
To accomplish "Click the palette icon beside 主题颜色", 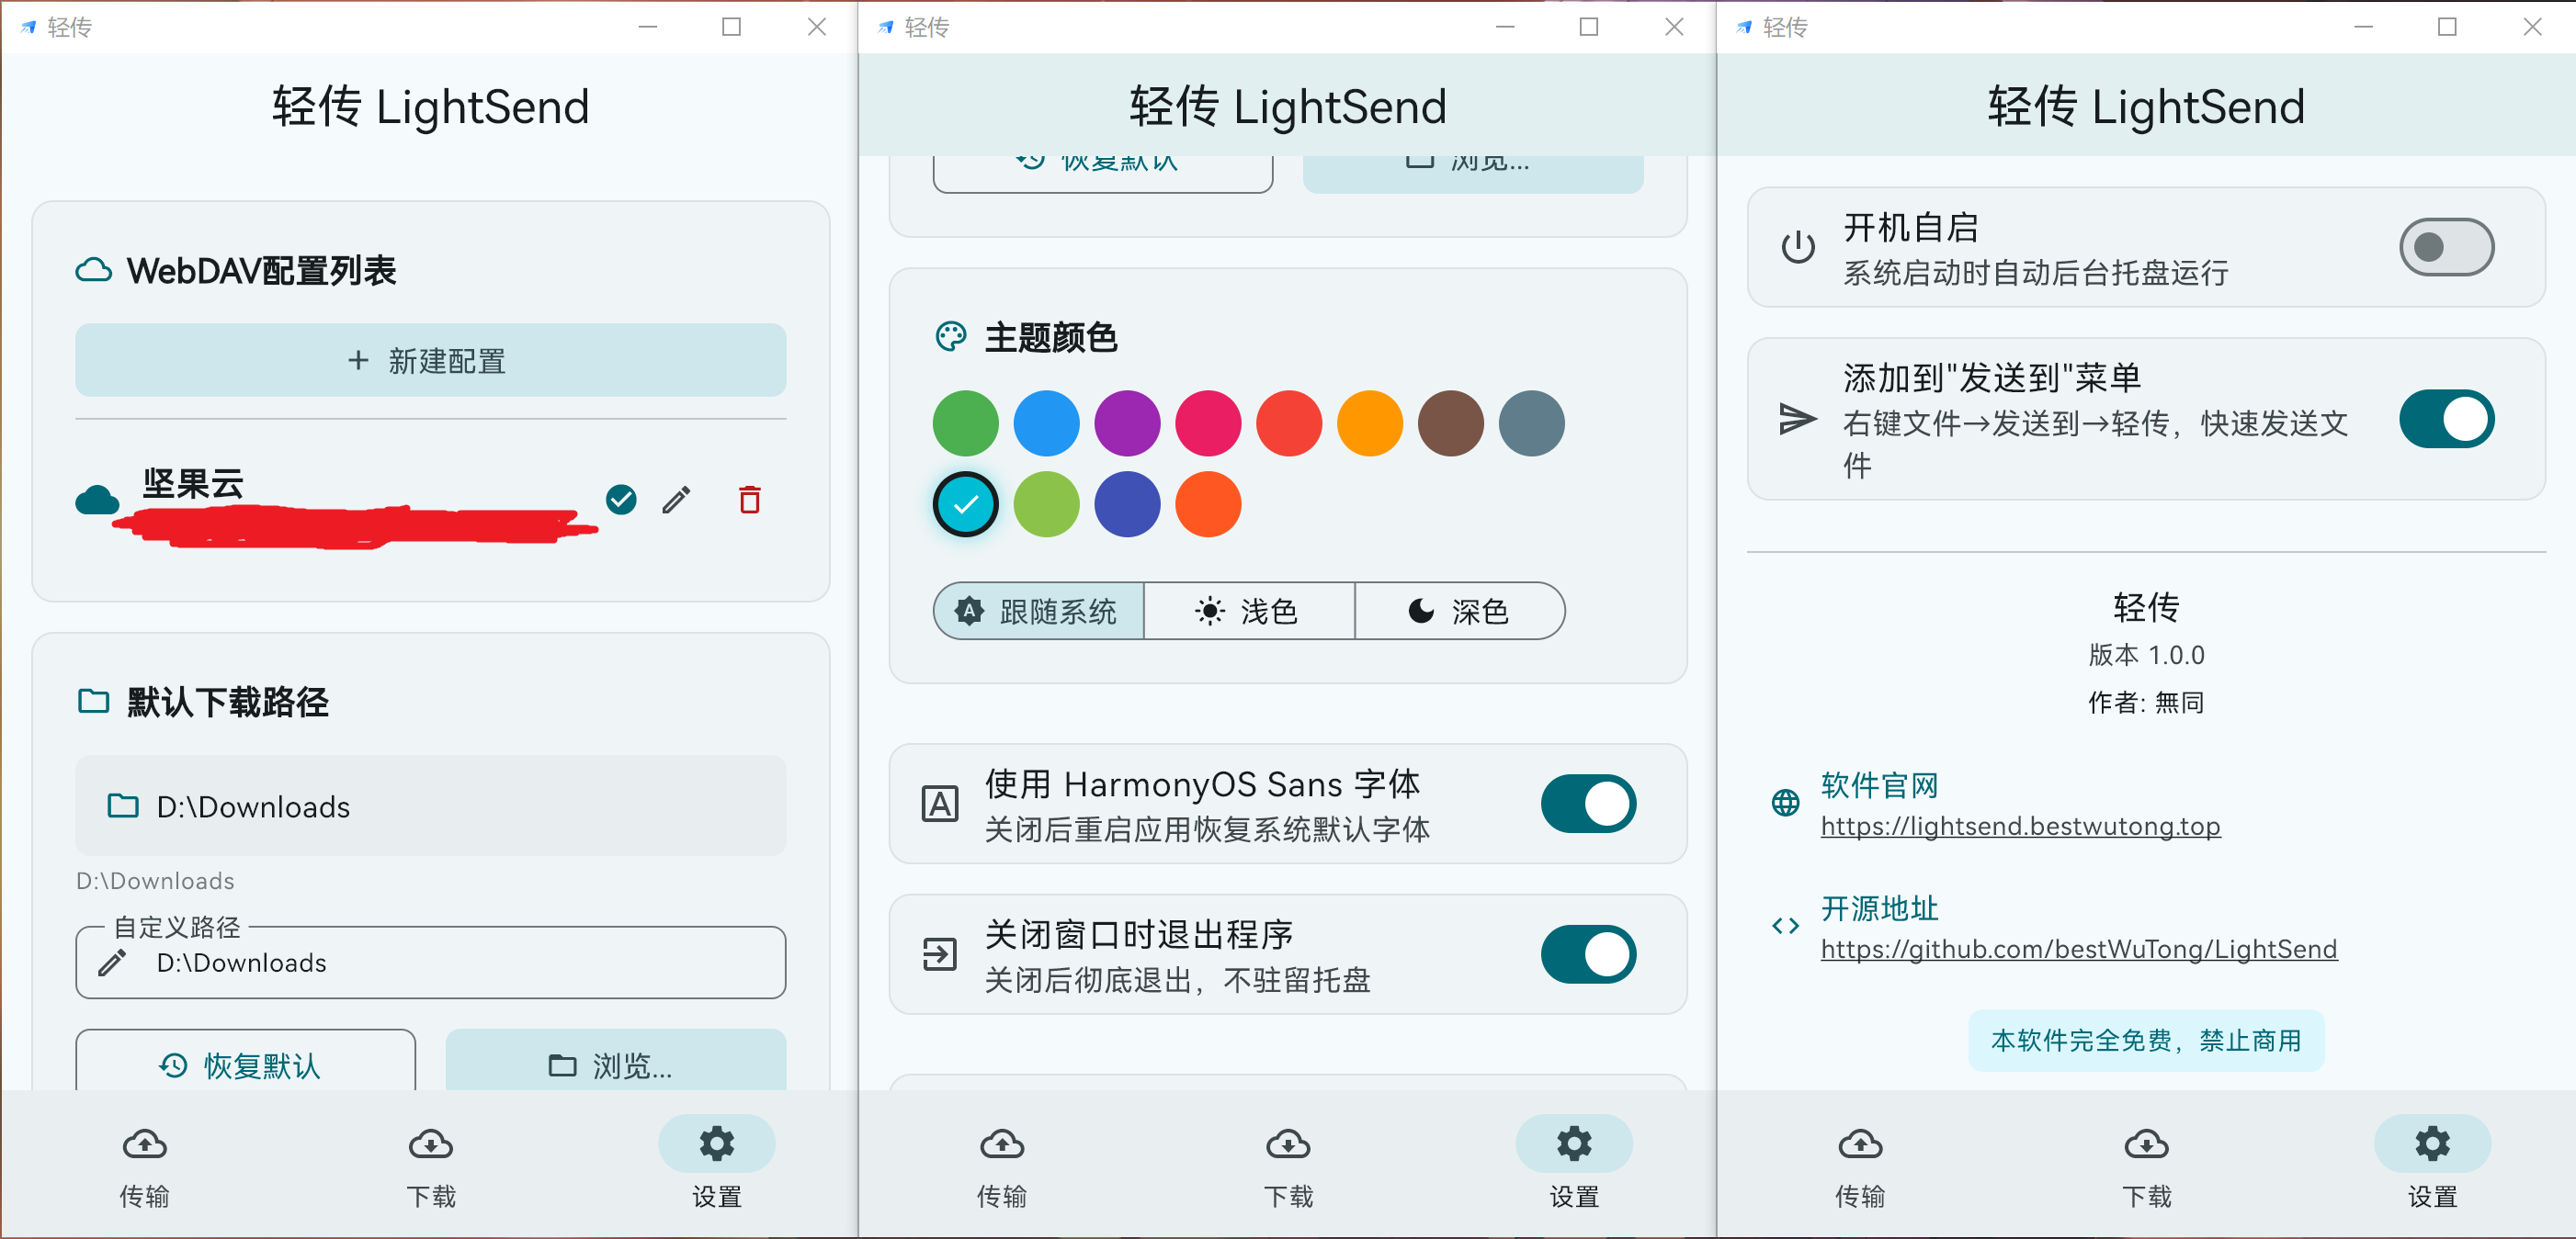I will click(x=951, y=337).
